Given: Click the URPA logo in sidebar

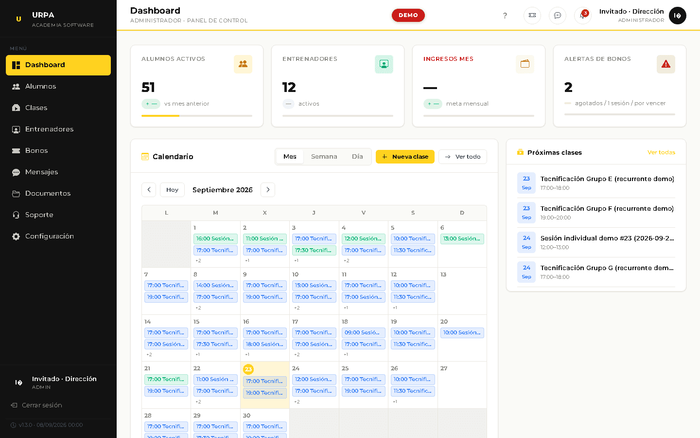Looking at the screenshot, I should pos(18,19).
